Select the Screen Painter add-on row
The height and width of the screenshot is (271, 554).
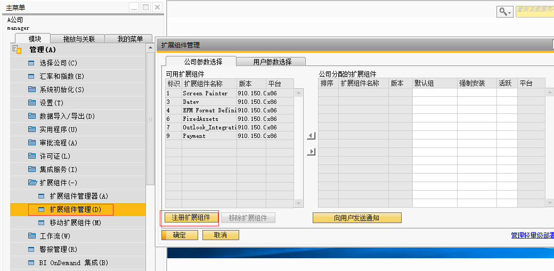pyautogui.click(x=230, y=93)
